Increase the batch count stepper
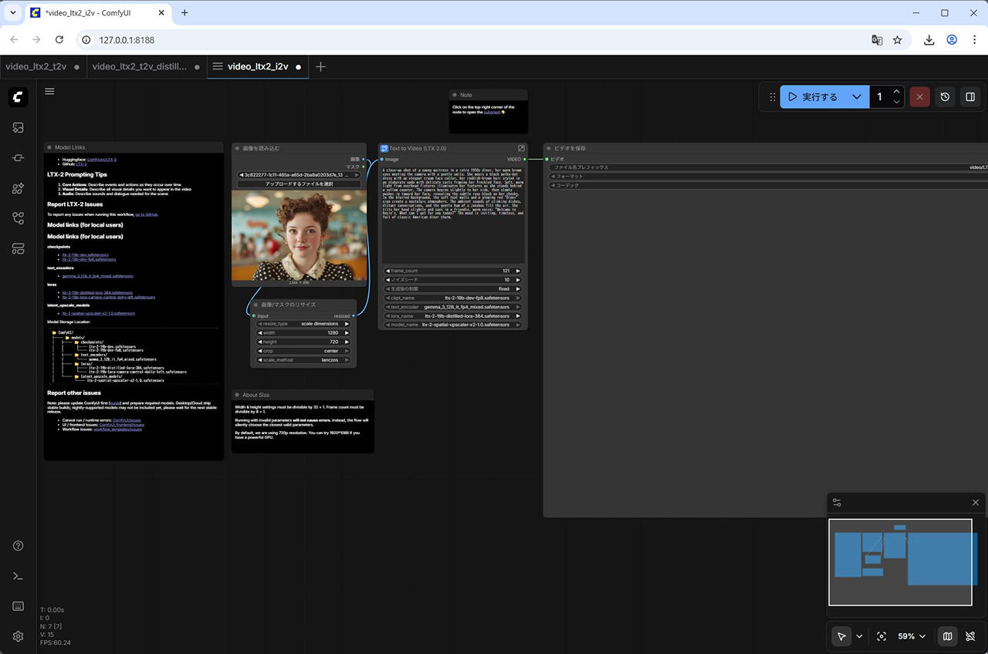This screenshot has height=654, width=988. pyautogui.click(x=896, y=93)
